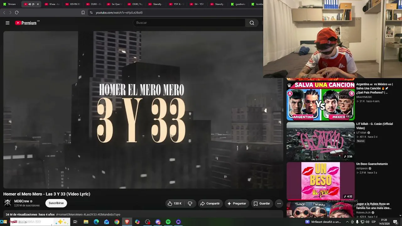The width and height of the screenshot is (402, 226).
Task: Open Ruleta Rusa video thumbnail
Action: coord(320,210)
